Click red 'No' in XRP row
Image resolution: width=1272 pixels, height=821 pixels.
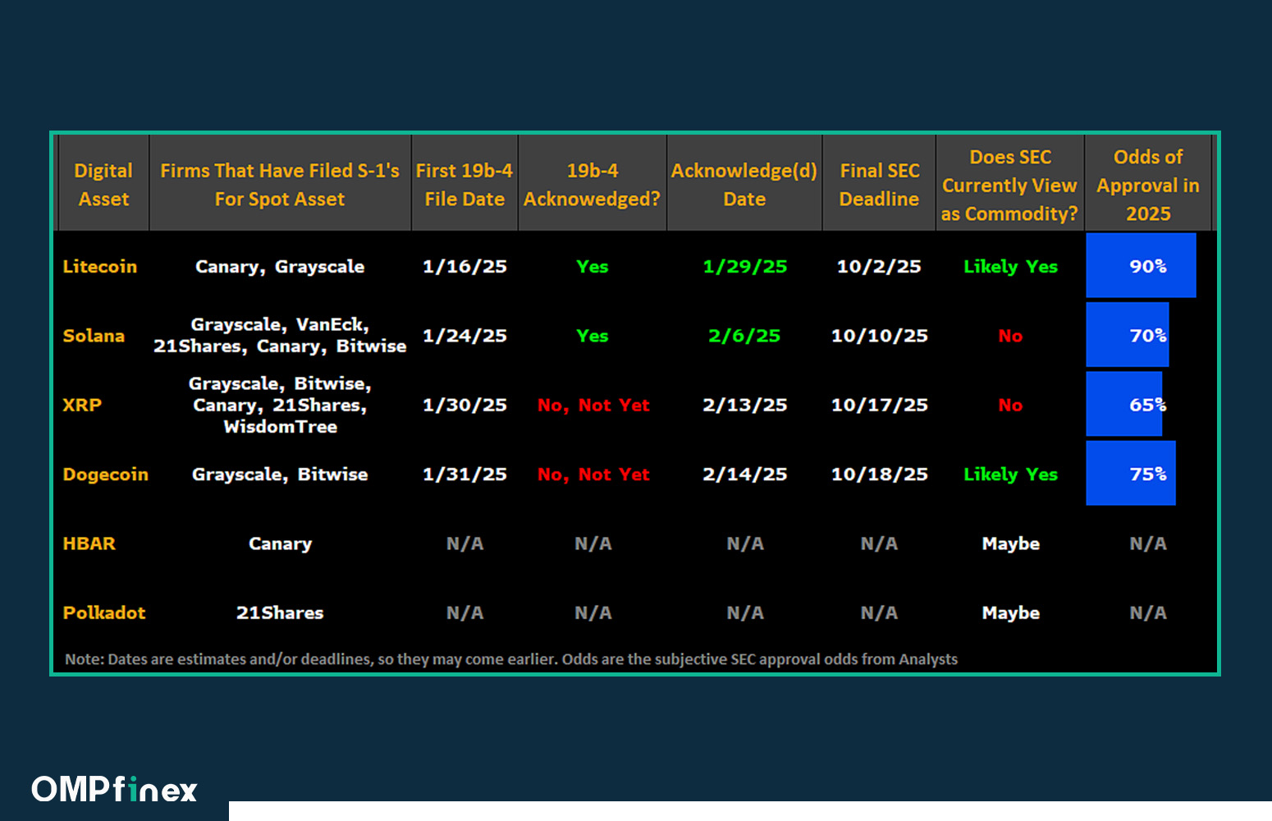click(x=1010, y=405)
